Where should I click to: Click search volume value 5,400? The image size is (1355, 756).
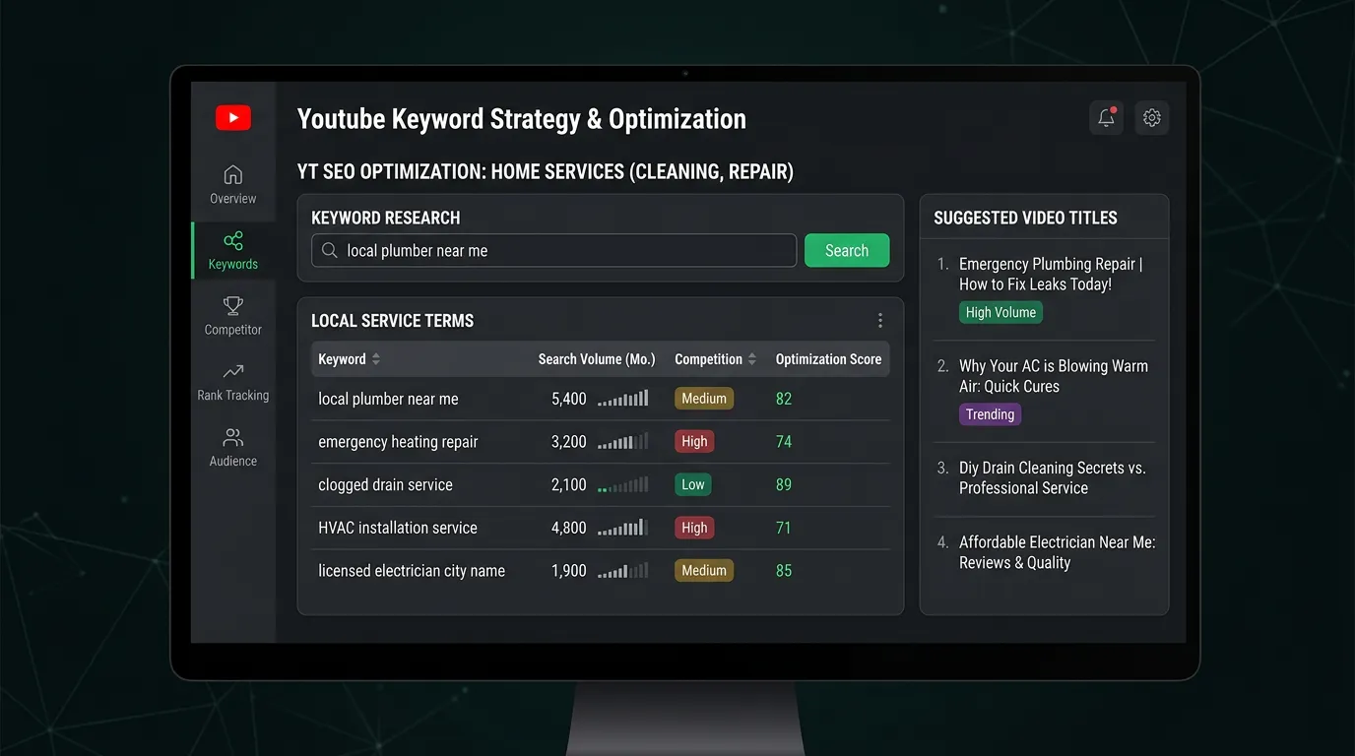click(568, 399)
